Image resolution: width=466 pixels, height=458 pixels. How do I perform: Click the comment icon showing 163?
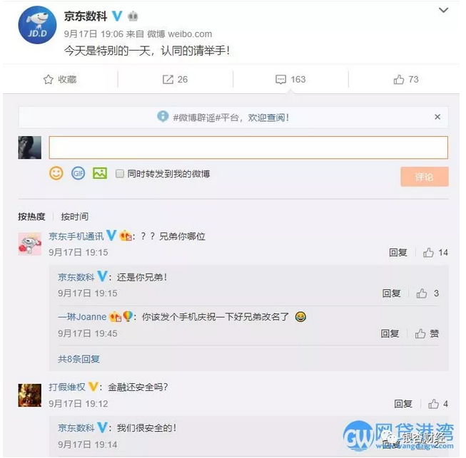(280, 80)
